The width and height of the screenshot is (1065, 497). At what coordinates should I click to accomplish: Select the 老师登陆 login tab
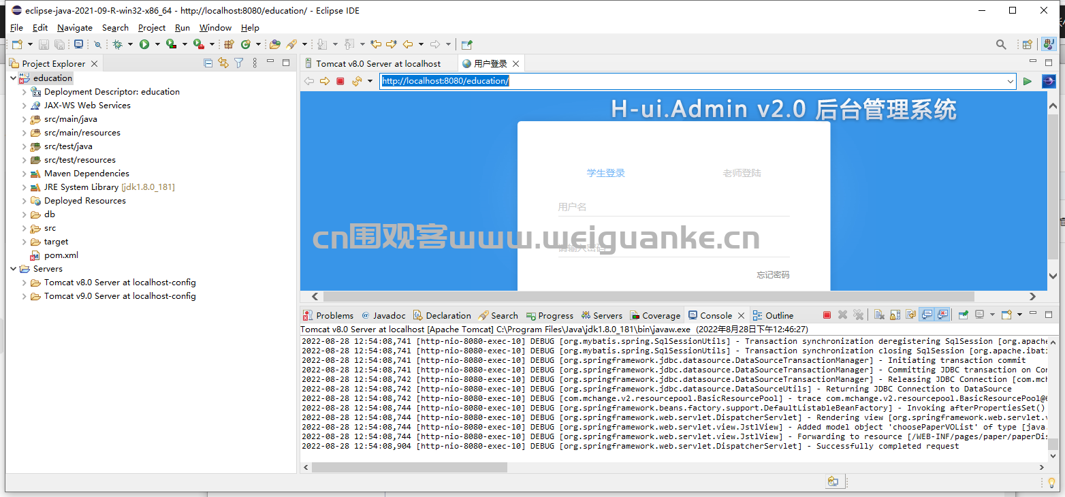(x=742, y=173)
